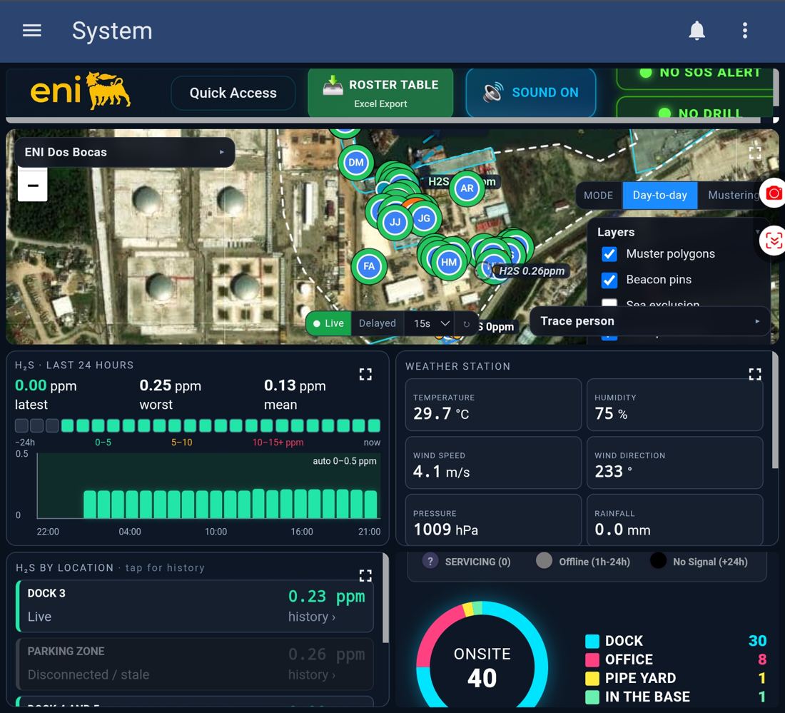The image size is (785, 713).
Task: Zoom out the map with minus button
Action: tap(33, 186)
